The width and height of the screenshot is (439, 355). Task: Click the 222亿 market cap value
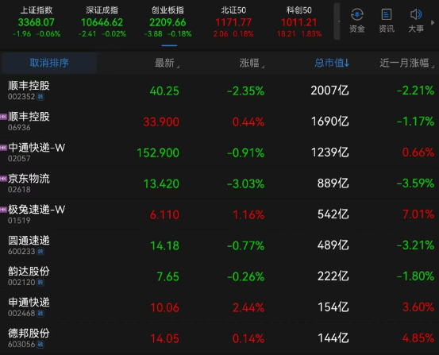(x=333, y=276)
